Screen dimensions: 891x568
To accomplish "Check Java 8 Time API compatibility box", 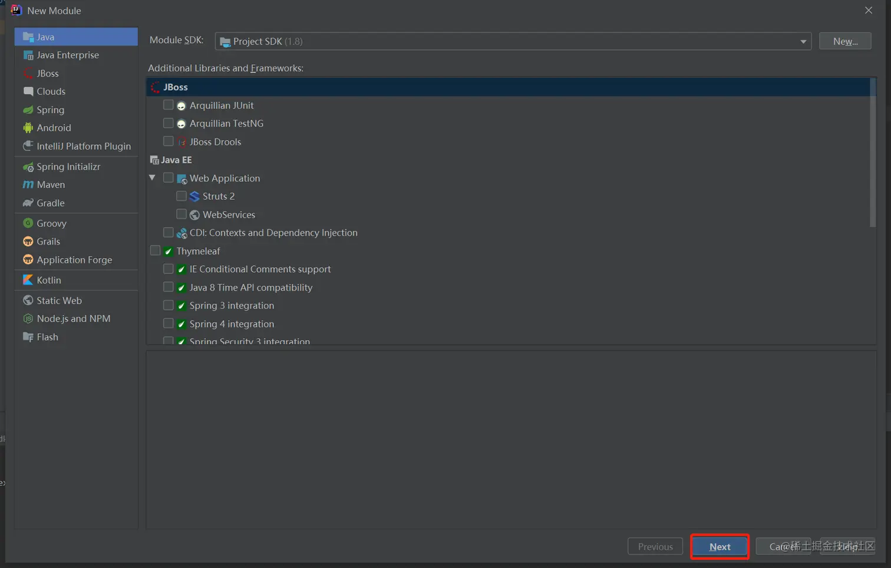I will tap(169, 287).
